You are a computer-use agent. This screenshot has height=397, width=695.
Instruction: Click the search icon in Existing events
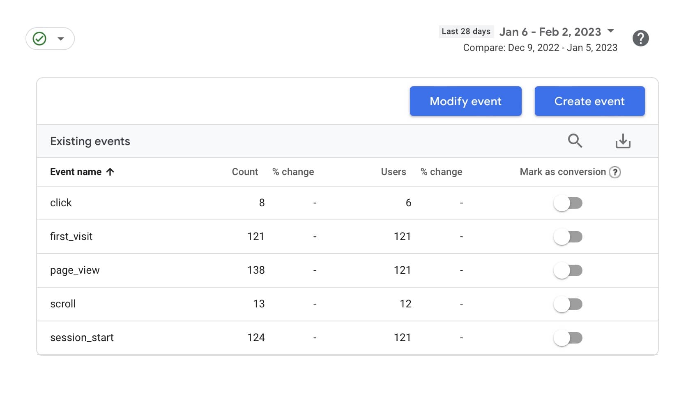575,141
